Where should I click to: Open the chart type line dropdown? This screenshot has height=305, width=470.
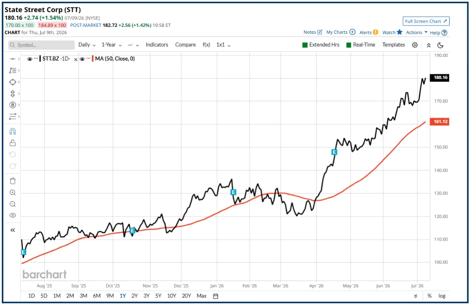click(x=133, y=45)
